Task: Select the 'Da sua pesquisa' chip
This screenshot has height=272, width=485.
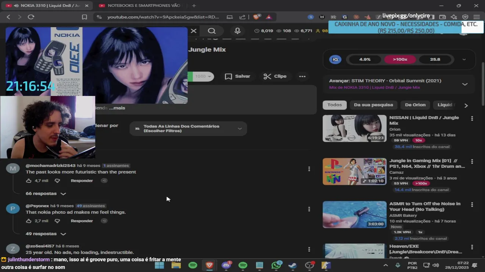Action: click(374, 105)
